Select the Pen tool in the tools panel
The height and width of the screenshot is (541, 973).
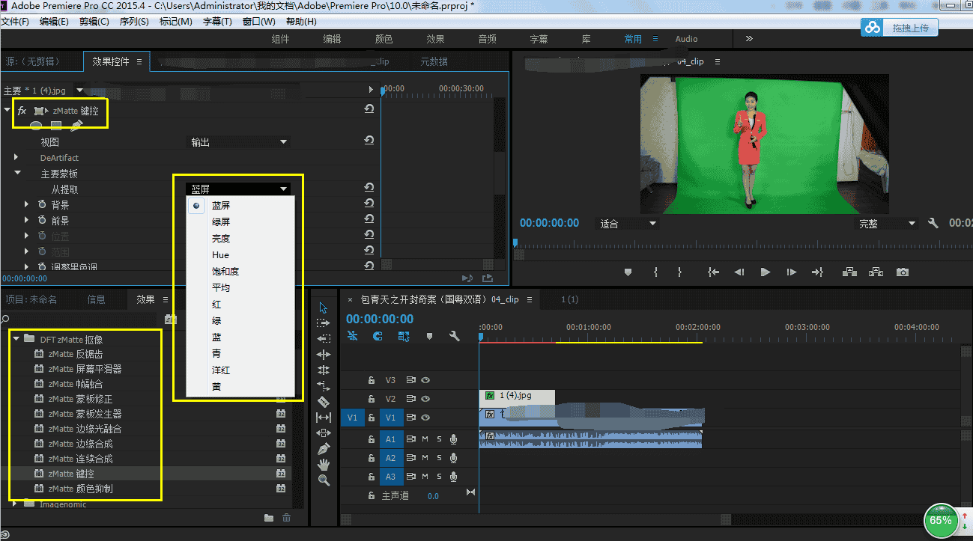(324, 449)
